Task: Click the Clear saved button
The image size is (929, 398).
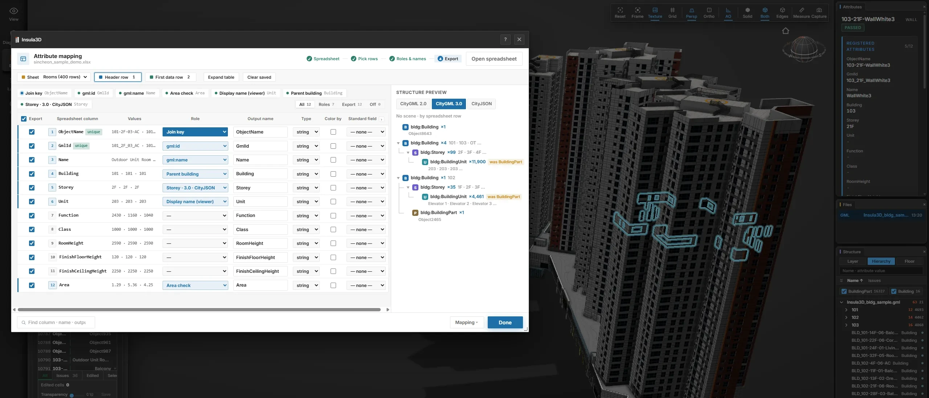Action: click(x=259, y=77)
